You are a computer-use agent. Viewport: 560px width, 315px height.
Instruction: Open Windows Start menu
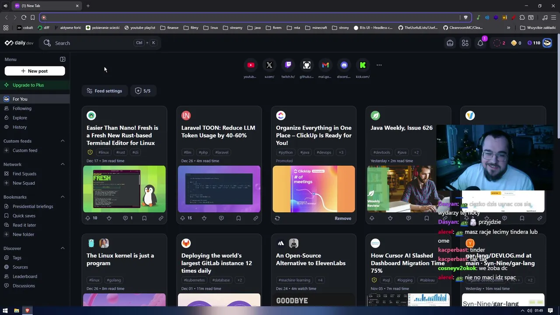point(6,311)
